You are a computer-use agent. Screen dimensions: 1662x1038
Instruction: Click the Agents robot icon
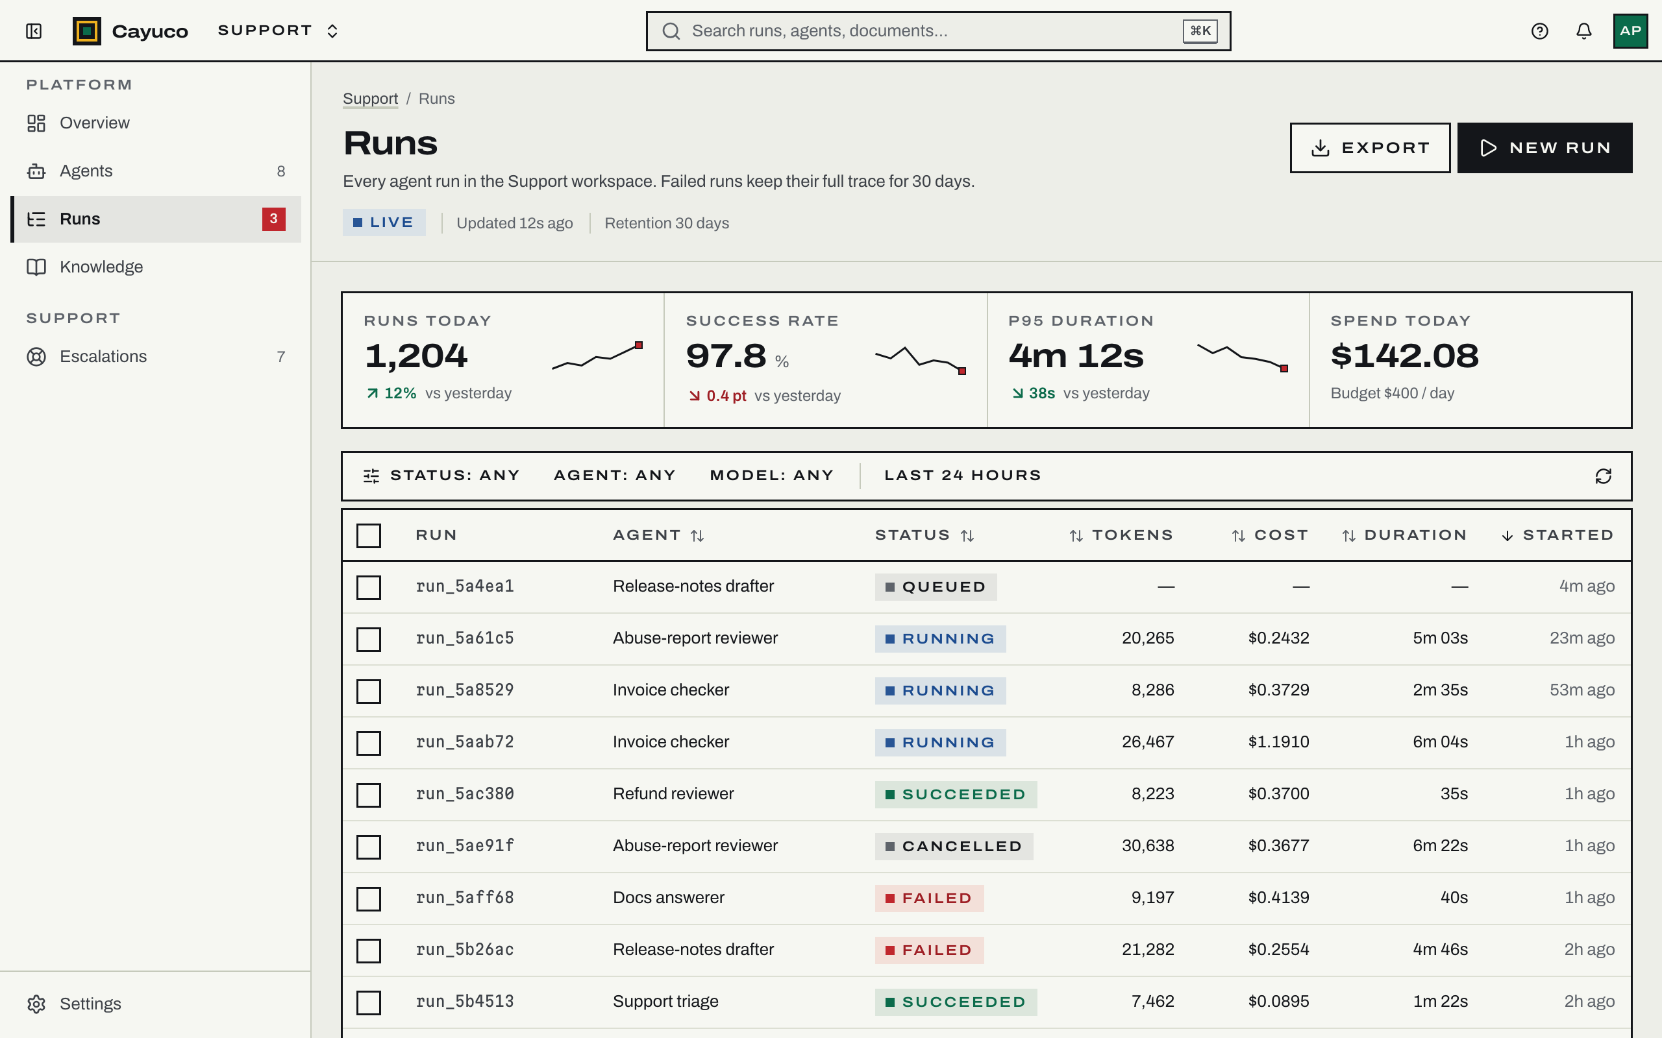coord(36,171)
